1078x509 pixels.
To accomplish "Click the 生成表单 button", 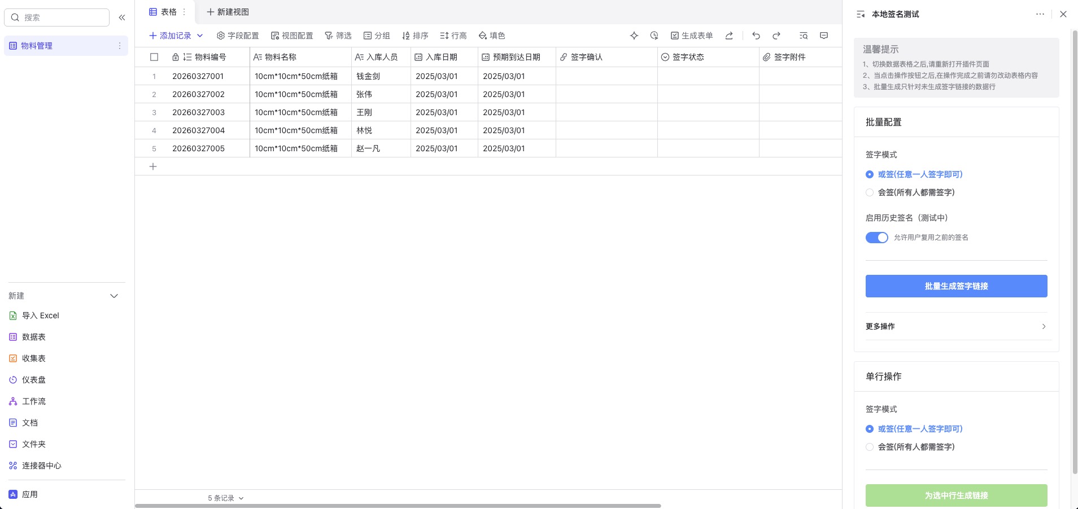I will pyautogui.click(x=692, y=36).
